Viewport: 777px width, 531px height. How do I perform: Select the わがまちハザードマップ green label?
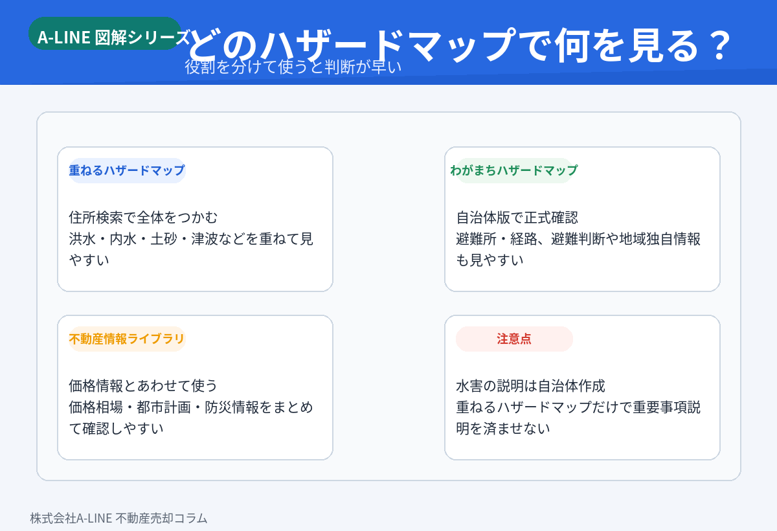(514, 171)
